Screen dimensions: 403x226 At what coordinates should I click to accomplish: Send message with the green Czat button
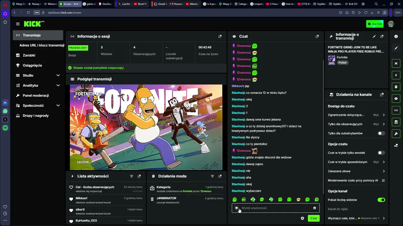pyautogui.click(x=314, y=218)
